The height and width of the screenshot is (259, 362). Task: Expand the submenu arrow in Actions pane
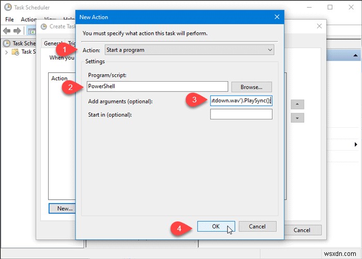click(x=356, y=144)
